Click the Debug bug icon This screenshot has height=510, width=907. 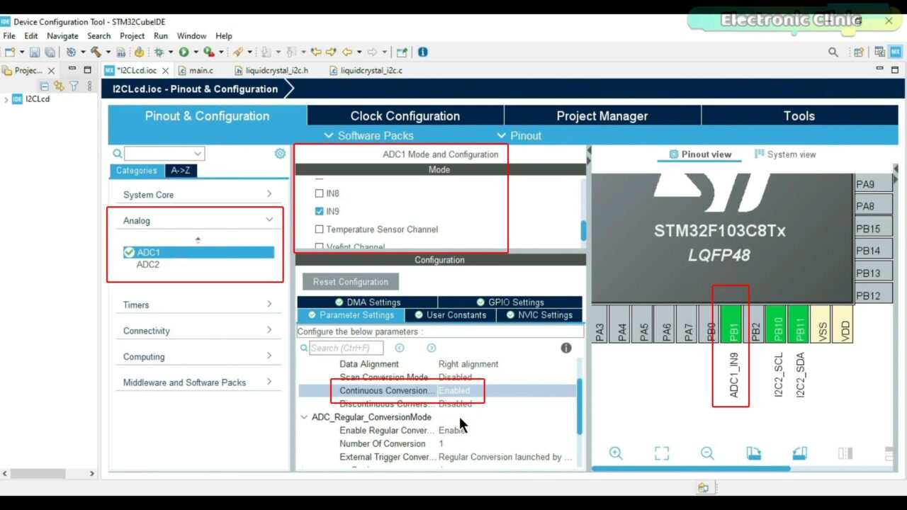[x=159, y=52]
